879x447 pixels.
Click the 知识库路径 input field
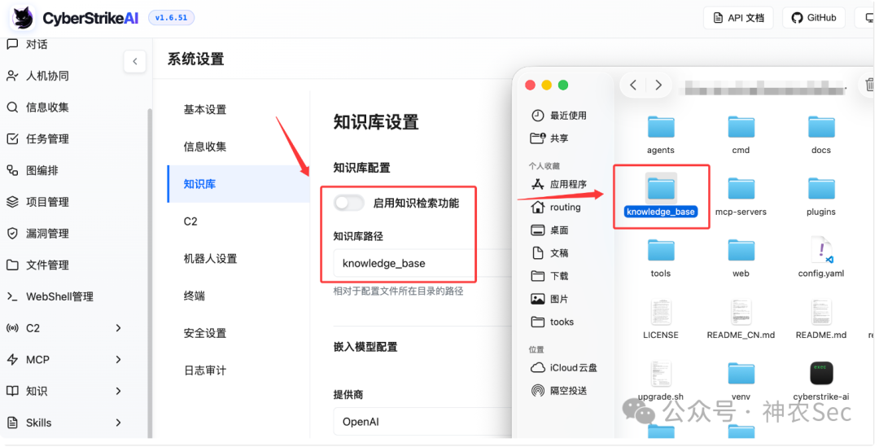tap(422, 263)
